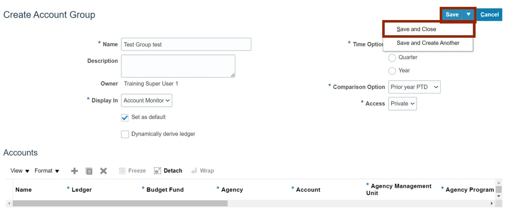Choose Save and Create Another

(428, 43)
